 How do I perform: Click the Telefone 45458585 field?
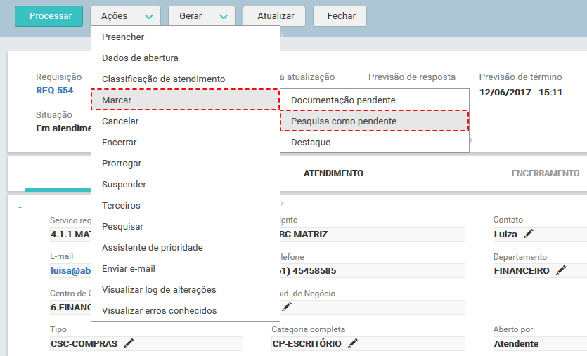373,271
